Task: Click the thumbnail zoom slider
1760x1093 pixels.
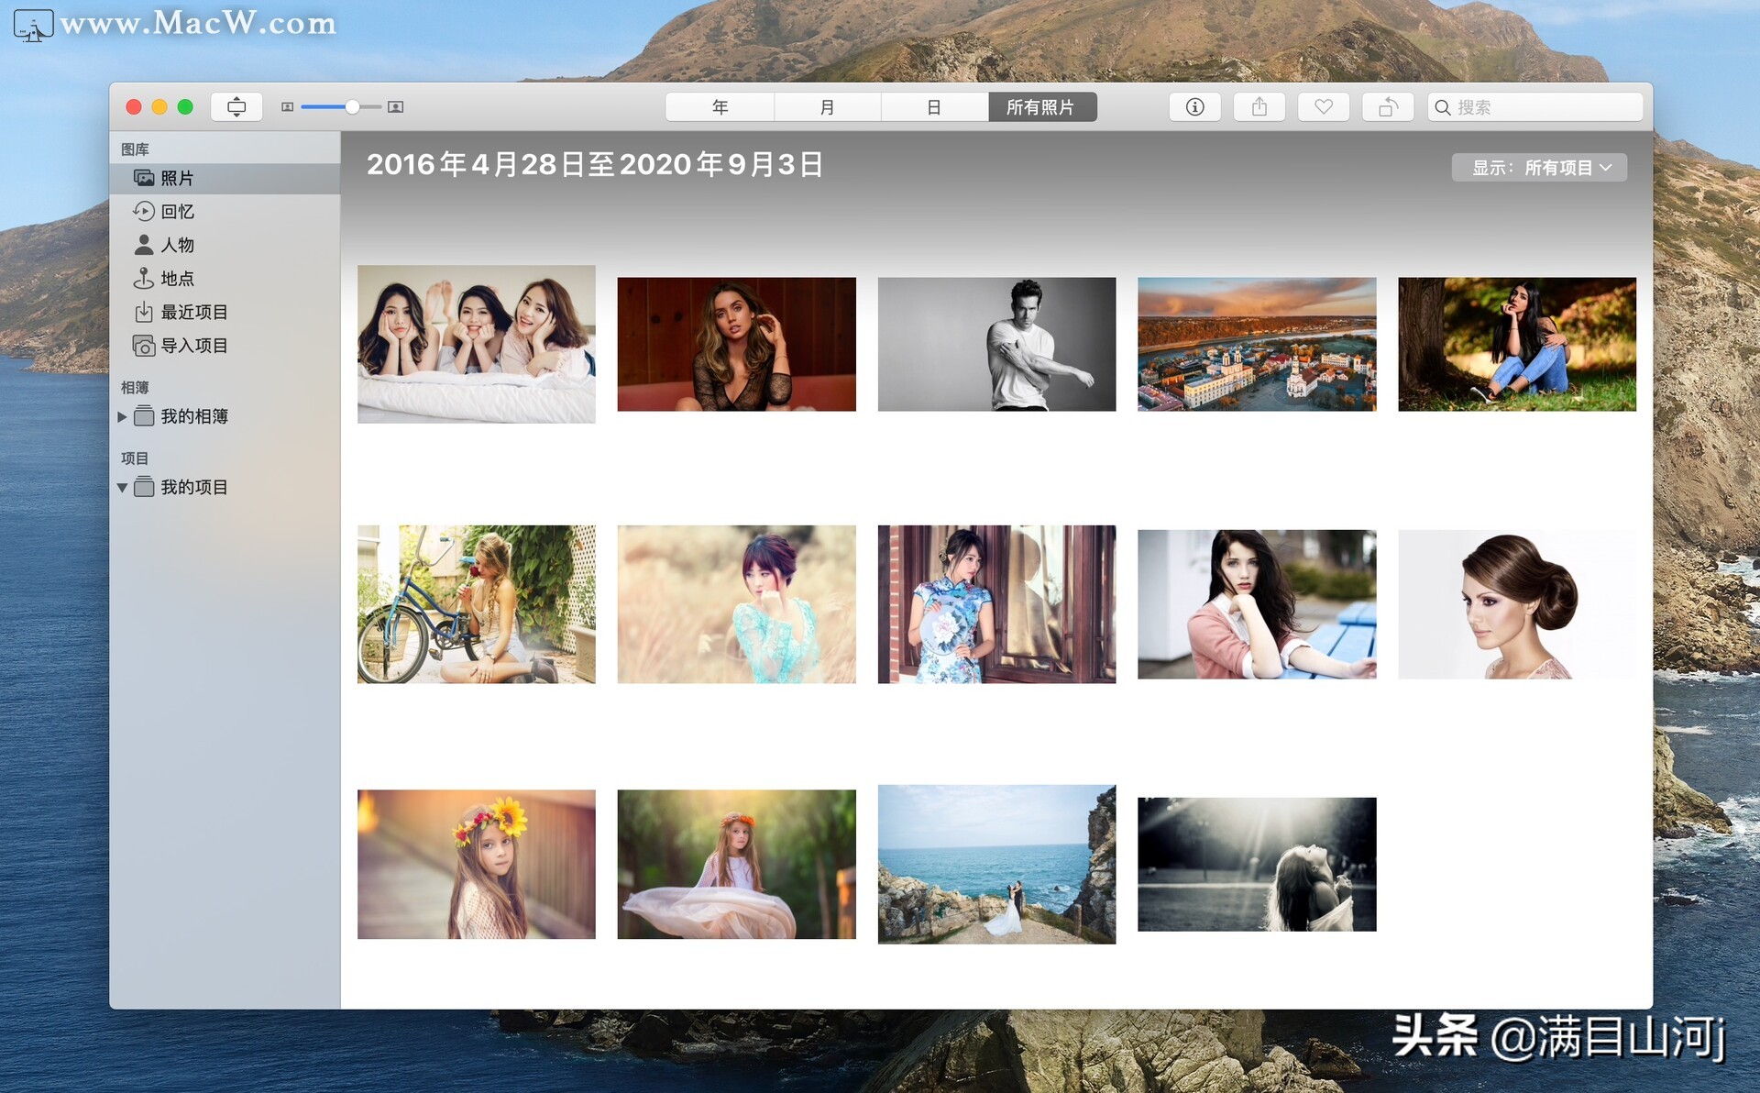Action: click(x=352, y=107)
